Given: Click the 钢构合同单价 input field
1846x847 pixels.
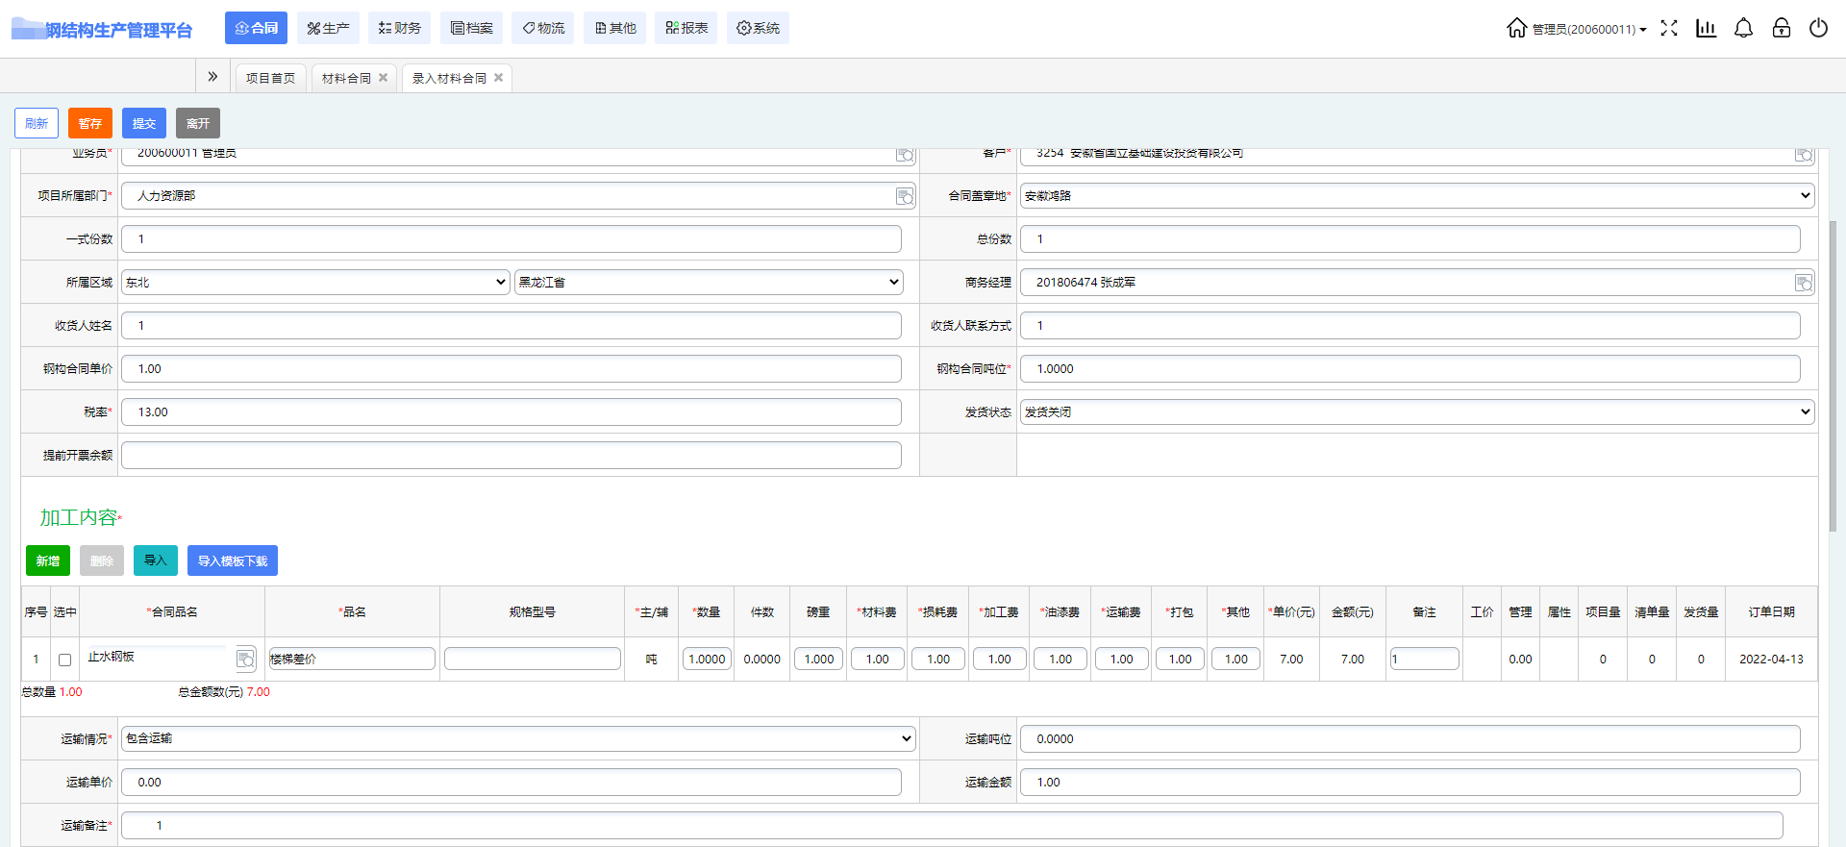Looking at the screenshot, I should tap(511, 368).
